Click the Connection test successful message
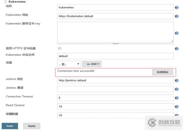The image size is (183, 130). (x=76, y=71)
